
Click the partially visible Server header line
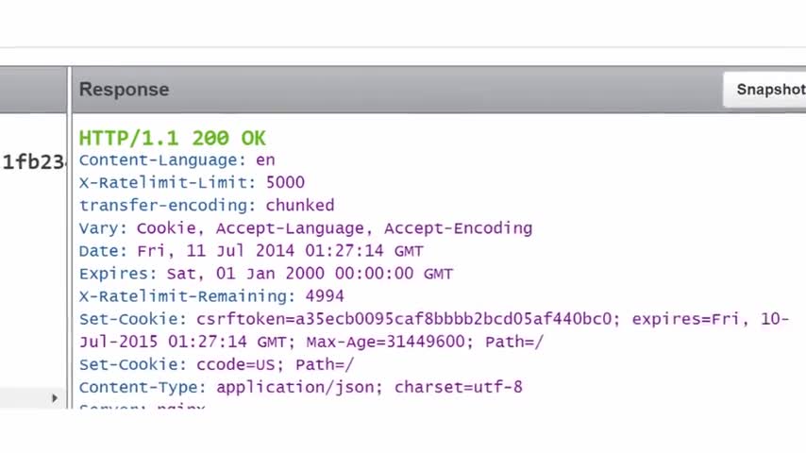142,408
